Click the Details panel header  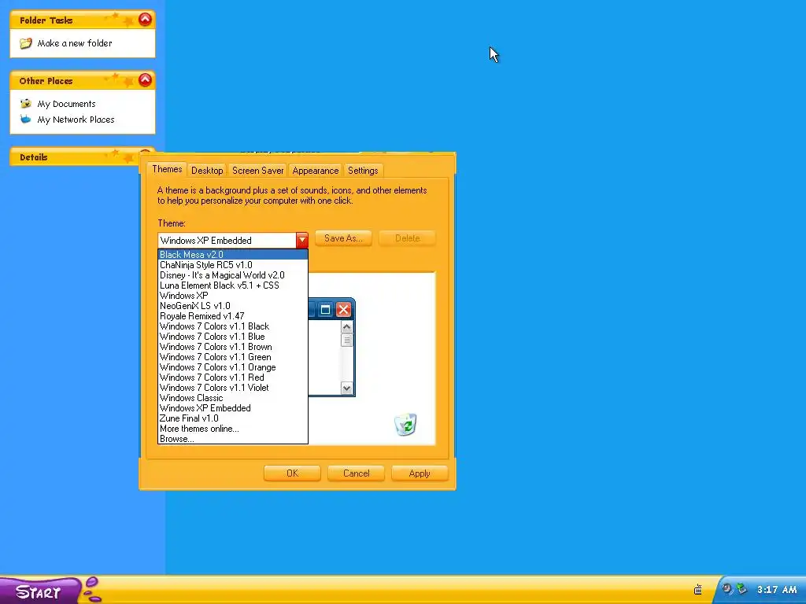coord(75,157)
